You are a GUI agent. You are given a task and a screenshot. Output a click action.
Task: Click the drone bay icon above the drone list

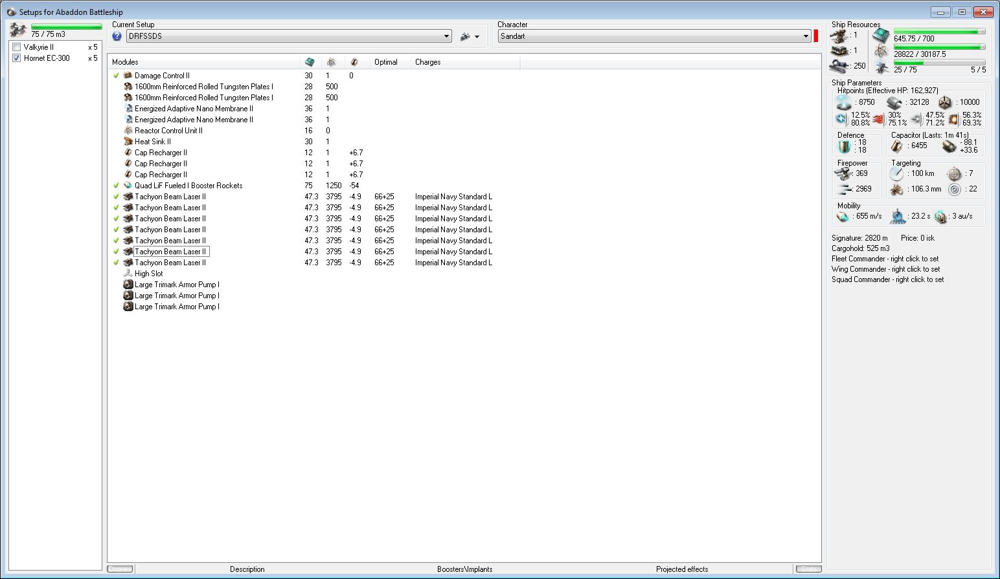pyautogui.click(x=18, y=30)
